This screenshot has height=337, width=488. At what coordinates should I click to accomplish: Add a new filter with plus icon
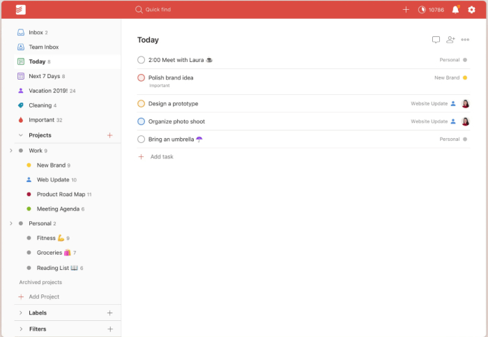tap(110, 329)
